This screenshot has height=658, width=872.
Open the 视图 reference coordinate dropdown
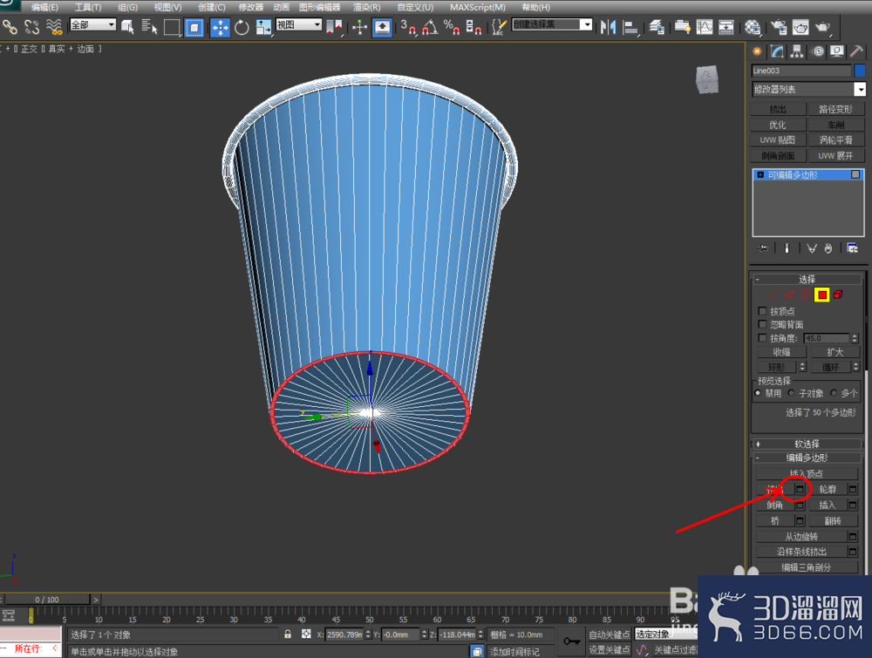299,25
